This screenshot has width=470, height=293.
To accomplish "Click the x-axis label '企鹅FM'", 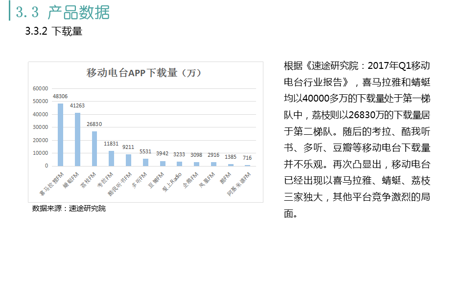I will click(190, 180).
